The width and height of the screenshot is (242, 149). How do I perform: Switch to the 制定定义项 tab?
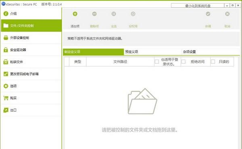[94, 52]
